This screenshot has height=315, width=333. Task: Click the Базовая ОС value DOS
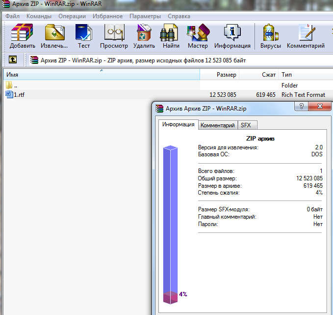(x=317, y=154)
